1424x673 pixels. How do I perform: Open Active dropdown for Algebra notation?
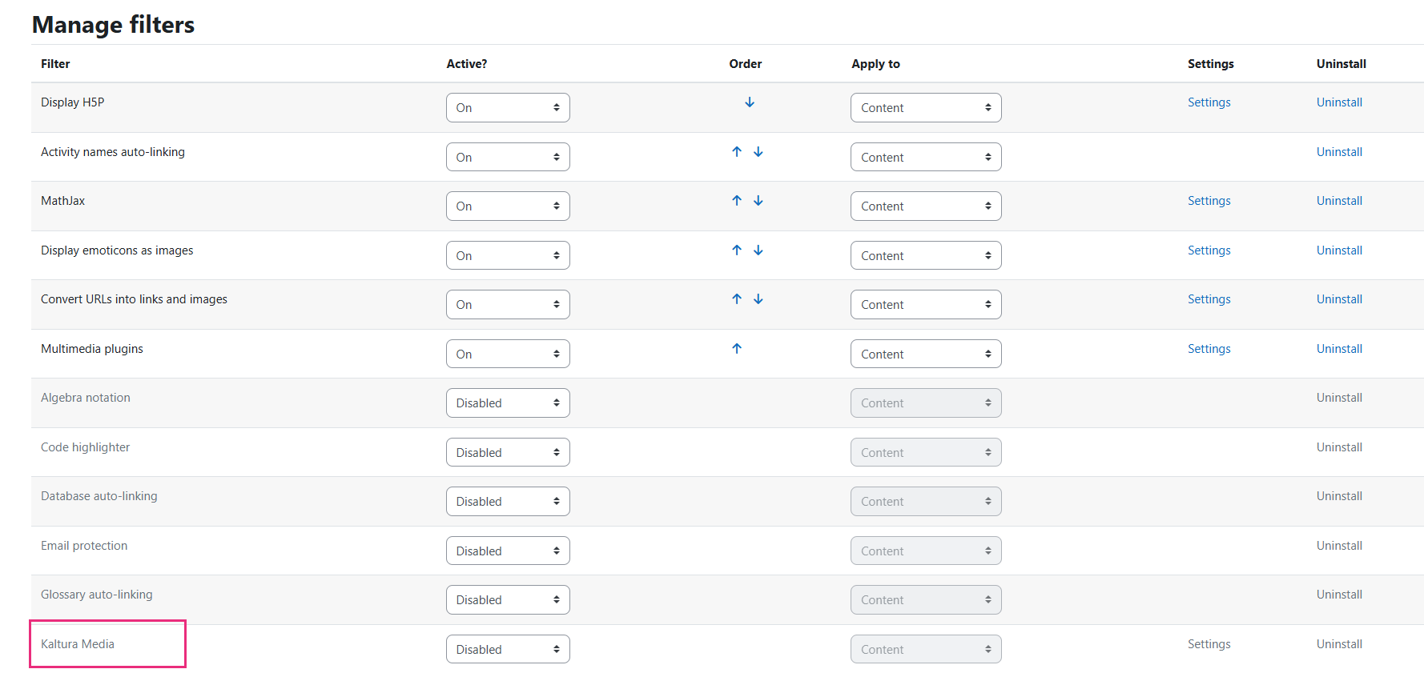tap(508, 403)
